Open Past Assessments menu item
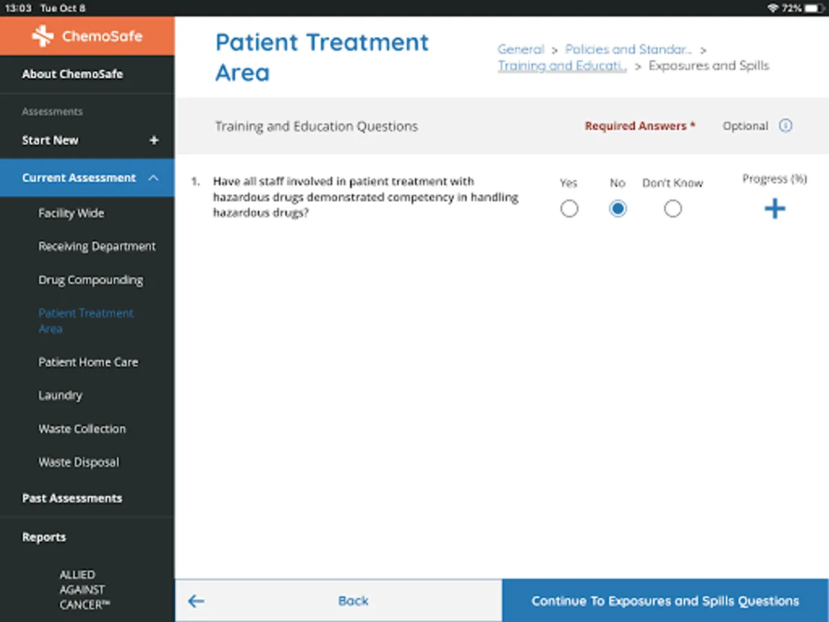 pyautogui.click(x=72, y=498)
